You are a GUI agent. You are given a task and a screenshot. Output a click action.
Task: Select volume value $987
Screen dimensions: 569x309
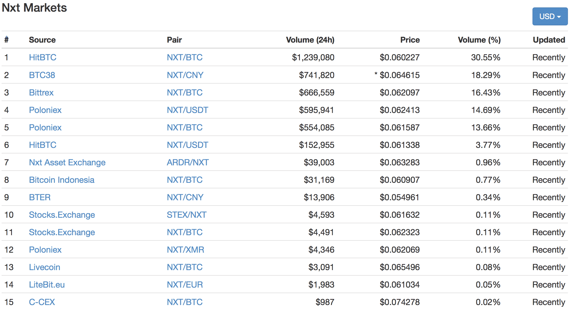tap(325, 302)
